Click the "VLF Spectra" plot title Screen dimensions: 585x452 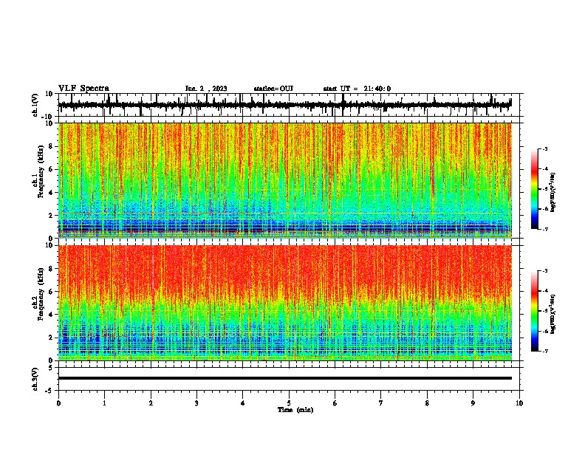tap(83, 88)
